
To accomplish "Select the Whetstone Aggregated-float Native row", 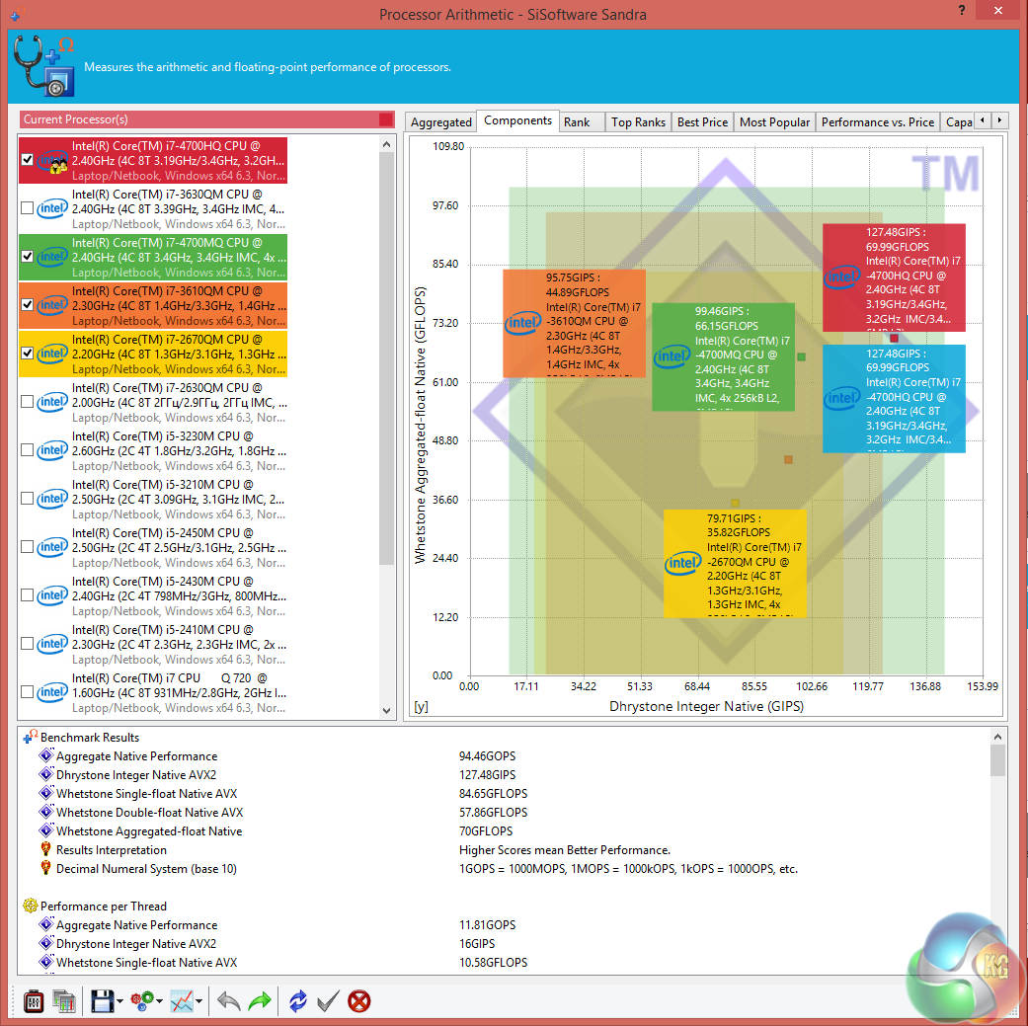I will (505, 831).
